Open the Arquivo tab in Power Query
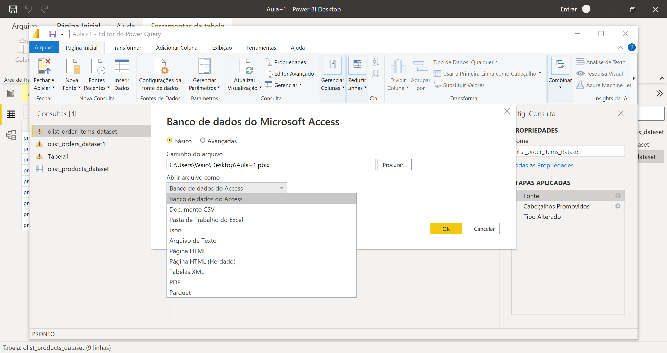This screenshot has height=353, width=667. [x=44, y=48]
